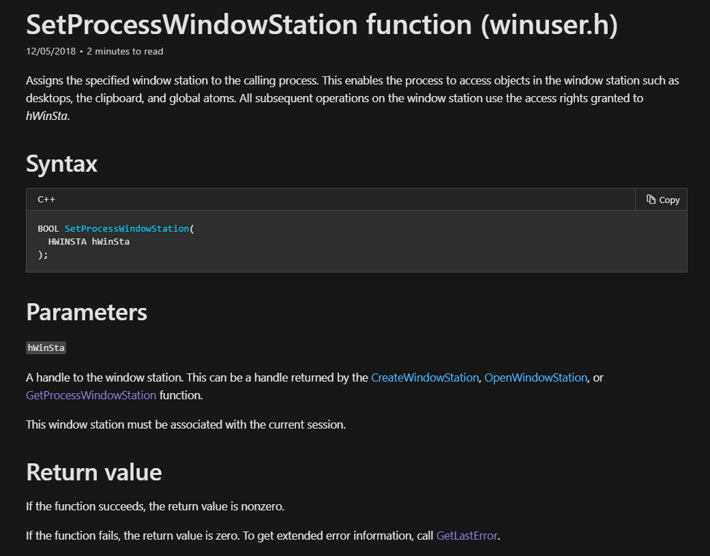Click the C++ language label

click(46, 200)
